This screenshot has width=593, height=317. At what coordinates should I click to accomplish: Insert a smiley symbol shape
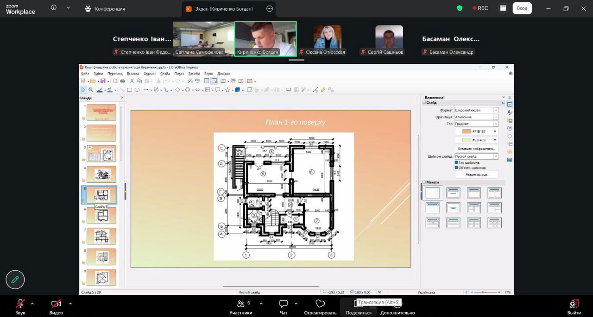[x=188, y=90]
